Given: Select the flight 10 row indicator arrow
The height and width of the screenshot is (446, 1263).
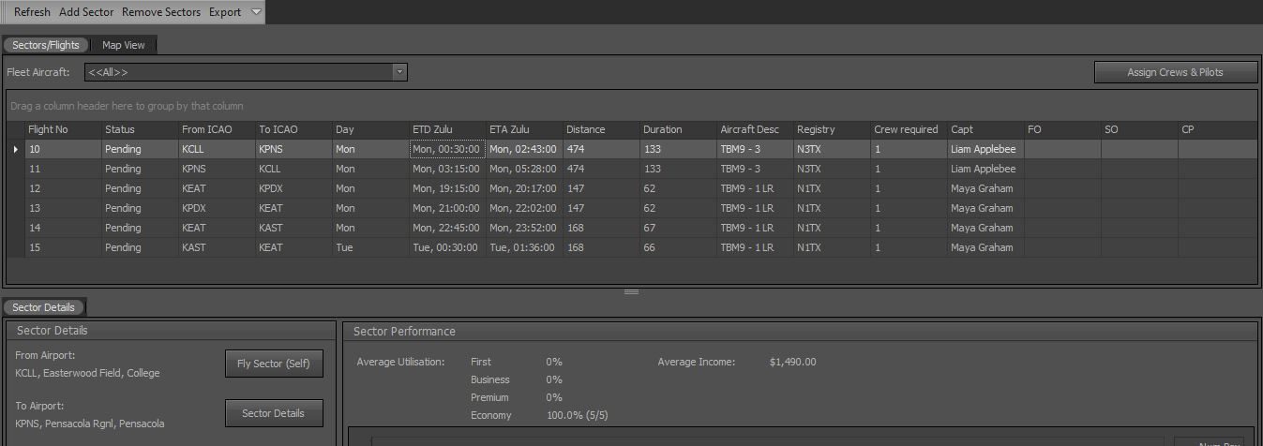Looking at the screenshot, I should [16, 149].
